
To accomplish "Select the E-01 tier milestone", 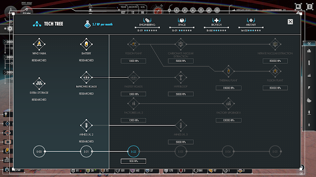I will [x=86, y=151].
